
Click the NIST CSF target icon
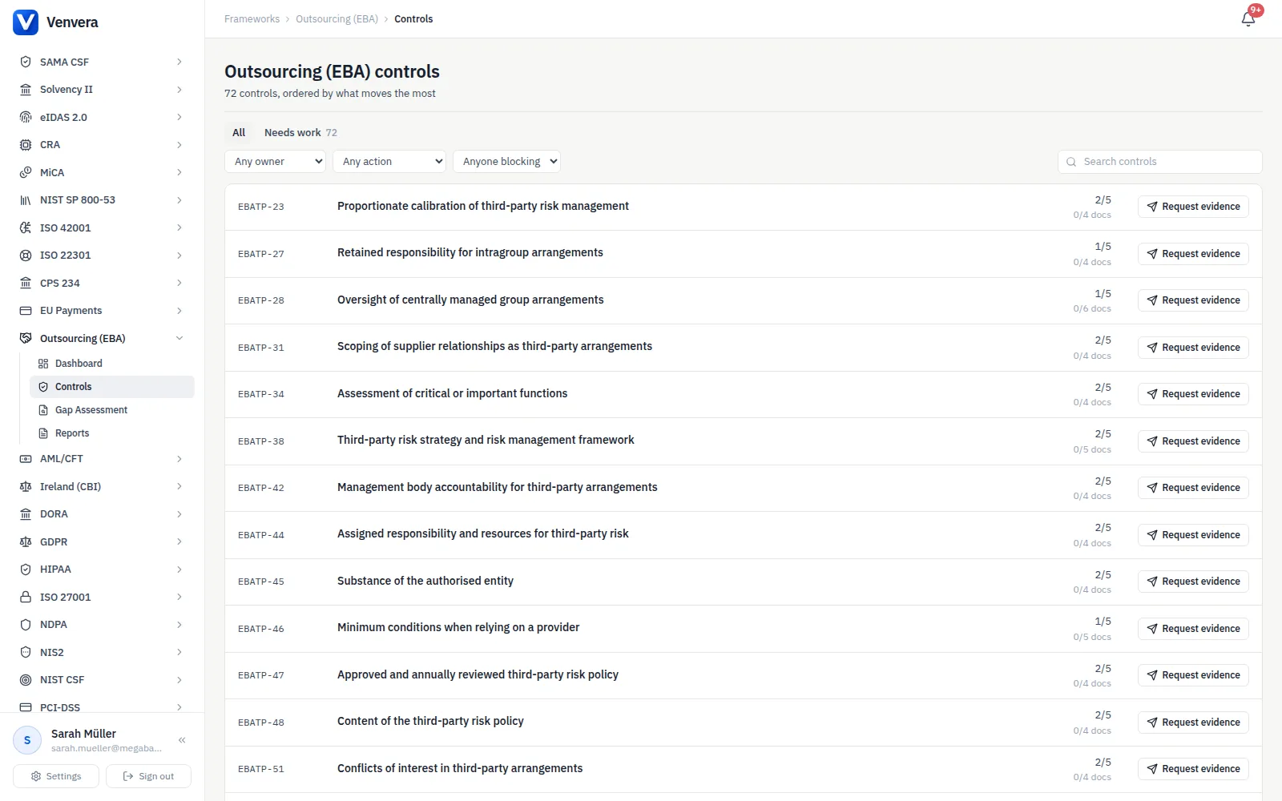(26, 680)
